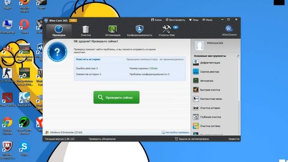
Task: Select the Razer Game Booster desktop icon
Action: 24,126
